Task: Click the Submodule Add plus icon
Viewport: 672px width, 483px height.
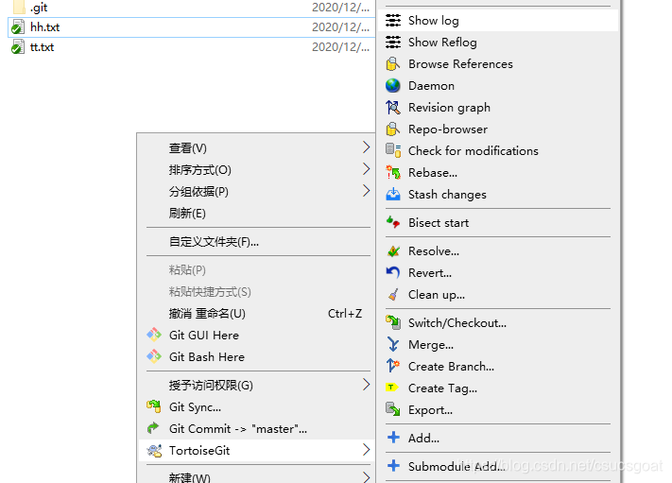Action: [393, 466]
